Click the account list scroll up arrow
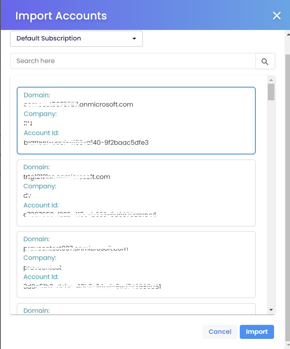 point(271,80)
